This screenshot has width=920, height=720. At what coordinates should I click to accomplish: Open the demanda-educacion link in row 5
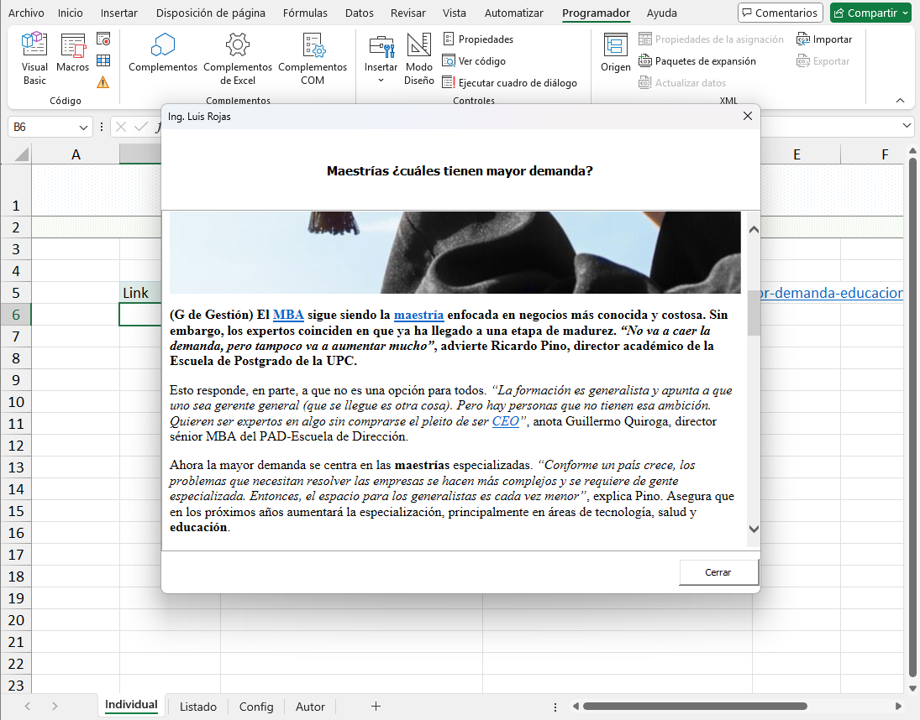832,293
